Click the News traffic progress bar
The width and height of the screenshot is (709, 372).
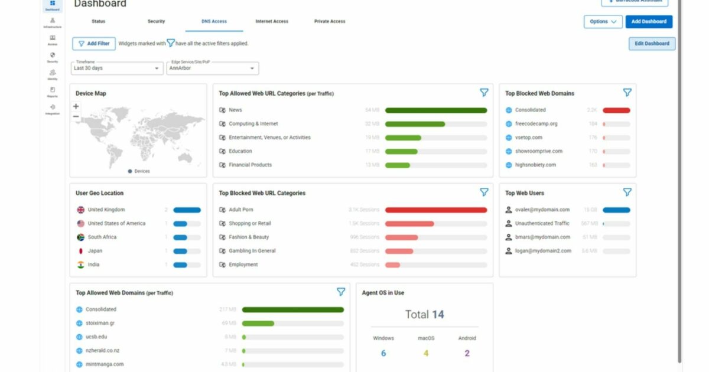pos(436,110)
